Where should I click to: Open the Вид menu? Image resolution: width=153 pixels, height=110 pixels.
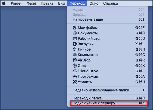click(x=61, y=3)
